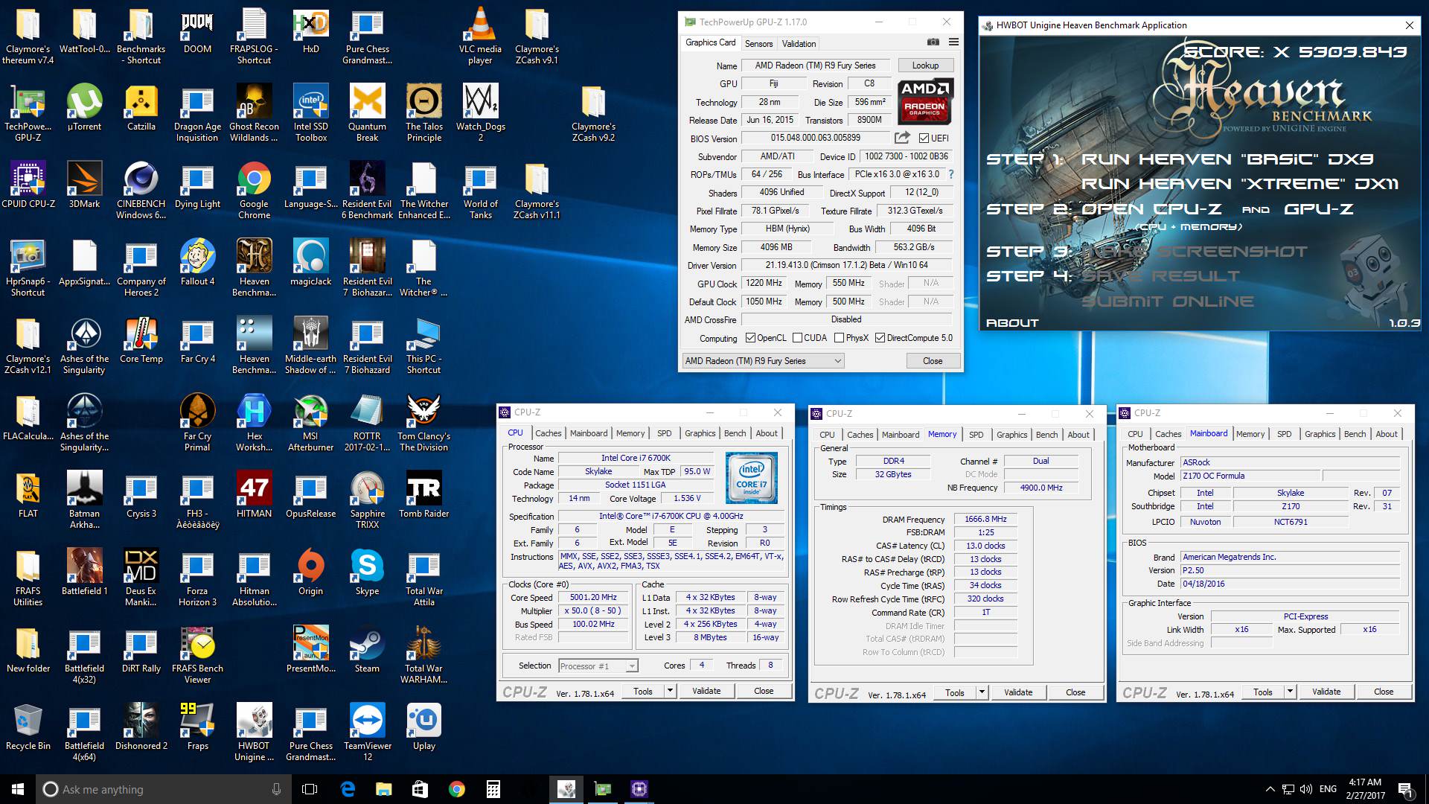Click the Lookup button in GPU-Z
Screen dimensions: 1429x804
tap(925, 66)
